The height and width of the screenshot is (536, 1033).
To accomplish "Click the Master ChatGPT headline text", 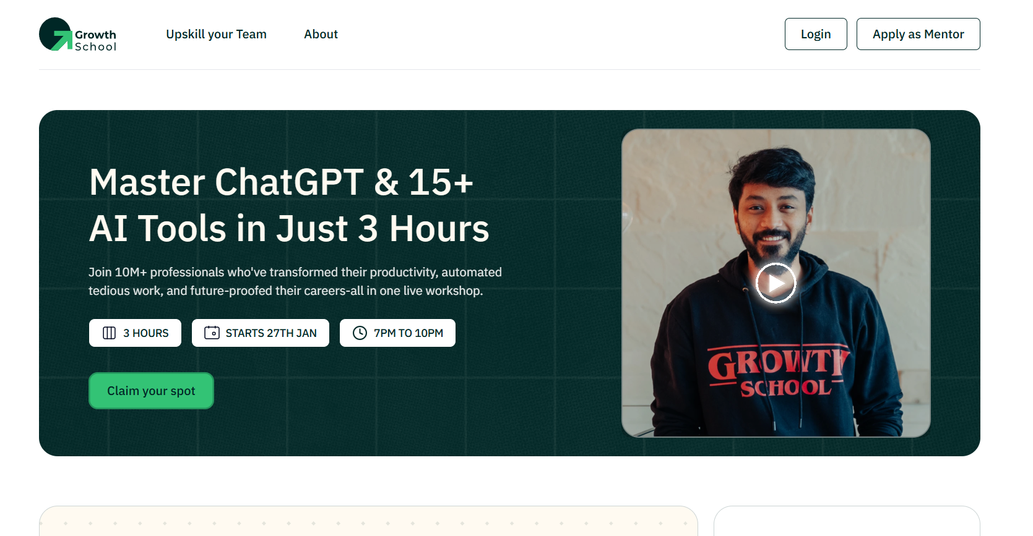I will point(289,205).
